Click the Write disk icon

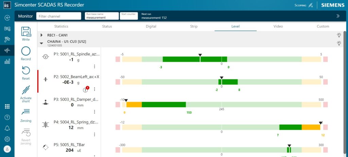(x=26, y=32)
